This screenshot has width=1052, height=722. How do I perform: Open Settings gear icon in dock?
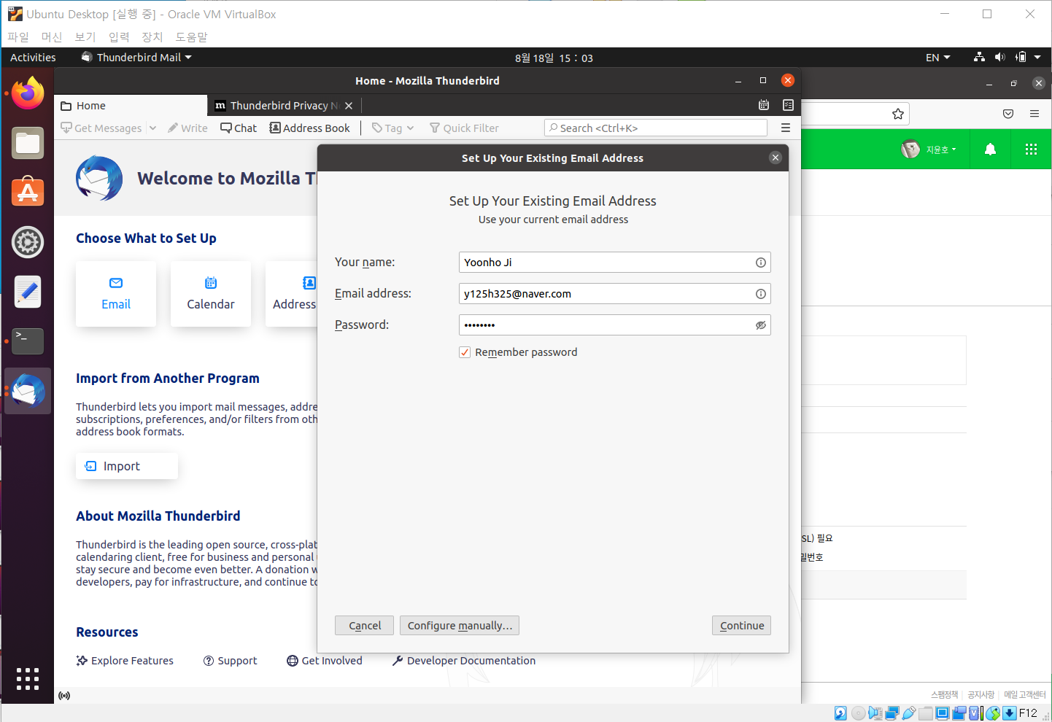pos(28,242)
